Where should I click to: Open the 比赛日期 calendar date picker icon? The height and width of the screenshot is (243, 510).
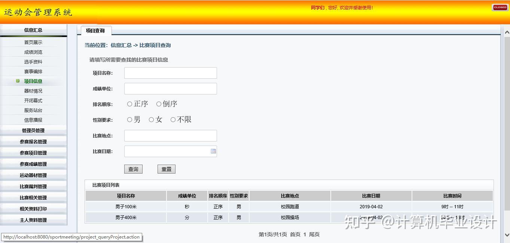[x=213, y=151]
